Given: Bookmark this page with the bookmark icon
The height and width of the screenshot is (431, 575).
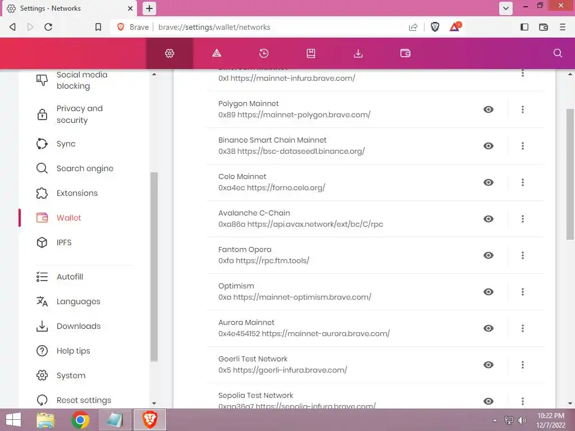Looking at the screenshot, I should pyautogui.click(x=98, y=27).
